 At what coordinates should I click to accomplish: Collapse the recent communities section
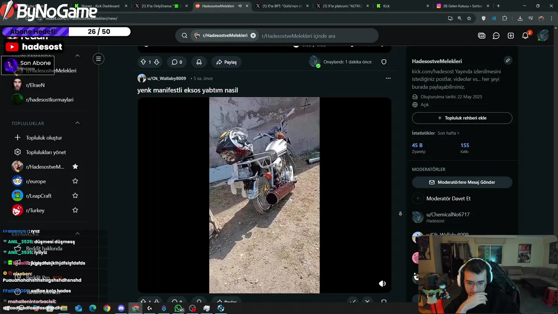click(77, 55)
